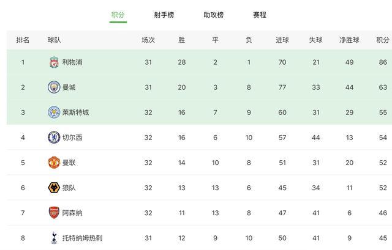The width and height of the screenshot is (392, 250).
Task: Click the Manchester United crest icon
Action: [54, 163]
